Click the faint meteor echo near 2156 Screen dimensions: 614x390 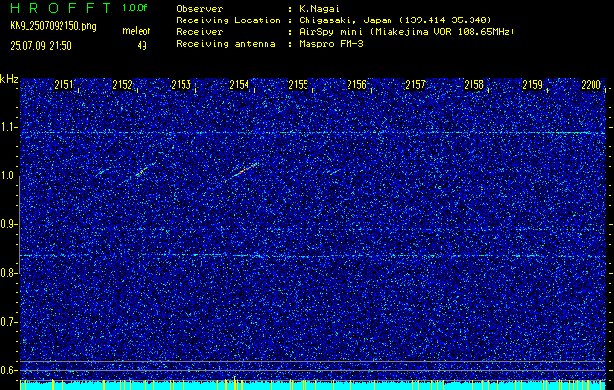pyautogui.click(x=335, y=172)
